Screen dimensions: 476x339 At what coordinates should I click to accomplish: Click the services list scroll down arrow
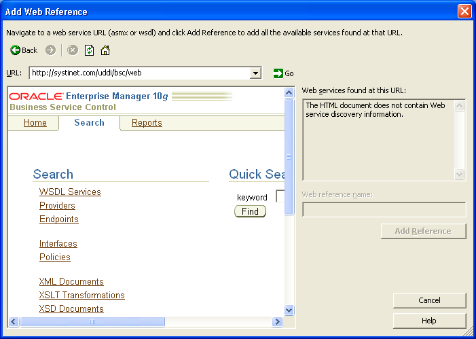tap(459, 174)
